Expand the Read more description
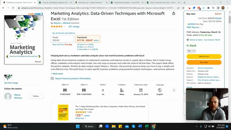The height and width of the screenshot is (130, 231). [57, 74]
